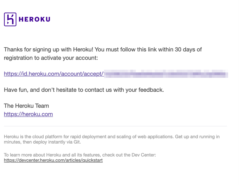The width and height of the screenshot is (239, 185).
Task: Open the id.heroku.com account accept link
Action: click(x=54, y=74)
